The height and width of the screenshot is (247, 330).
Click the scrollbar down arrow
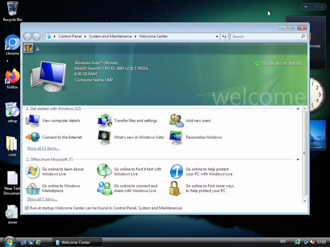tap(305, 201)
